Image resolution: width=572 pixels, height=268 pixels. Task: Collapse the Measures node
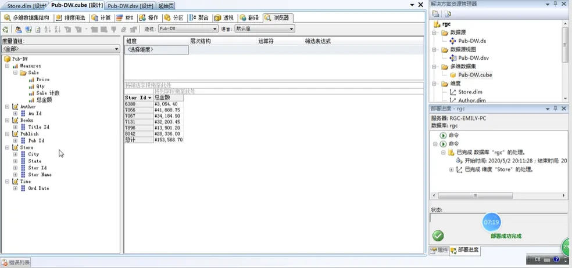point(8,66)
